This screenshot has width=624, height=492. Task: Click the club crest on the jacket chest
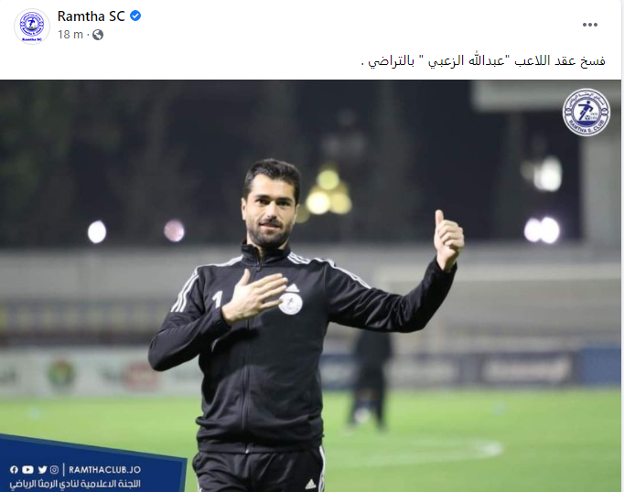(291, 303)
